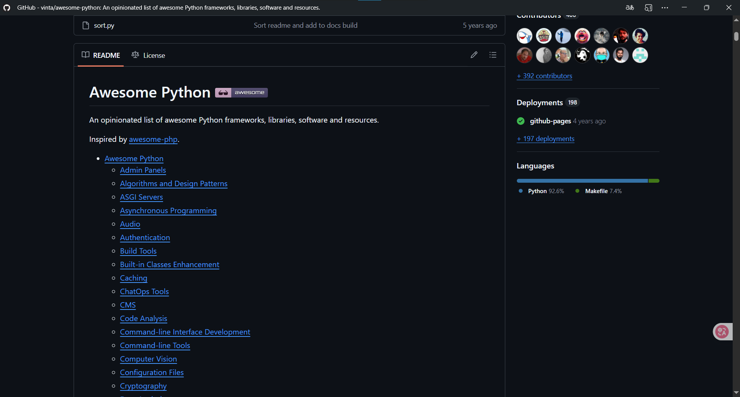Jump to Computer Vision section

148,359
